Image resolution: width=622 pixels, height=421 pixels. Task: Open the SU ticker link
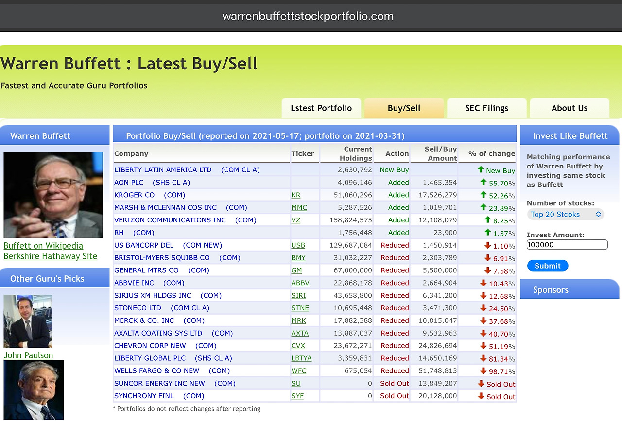click(x=296, y=385)
